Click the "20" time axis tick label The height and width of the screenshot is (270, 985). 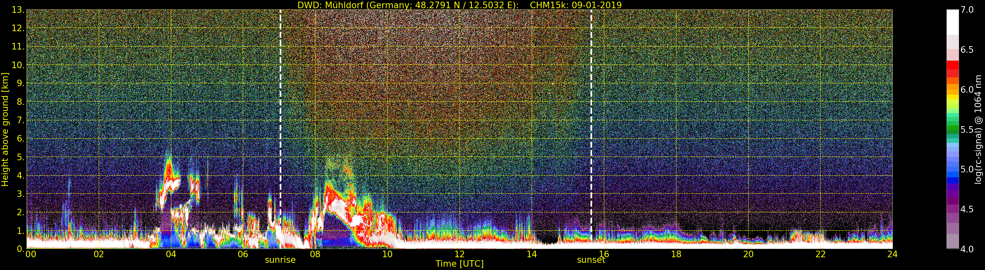[748, 254]
